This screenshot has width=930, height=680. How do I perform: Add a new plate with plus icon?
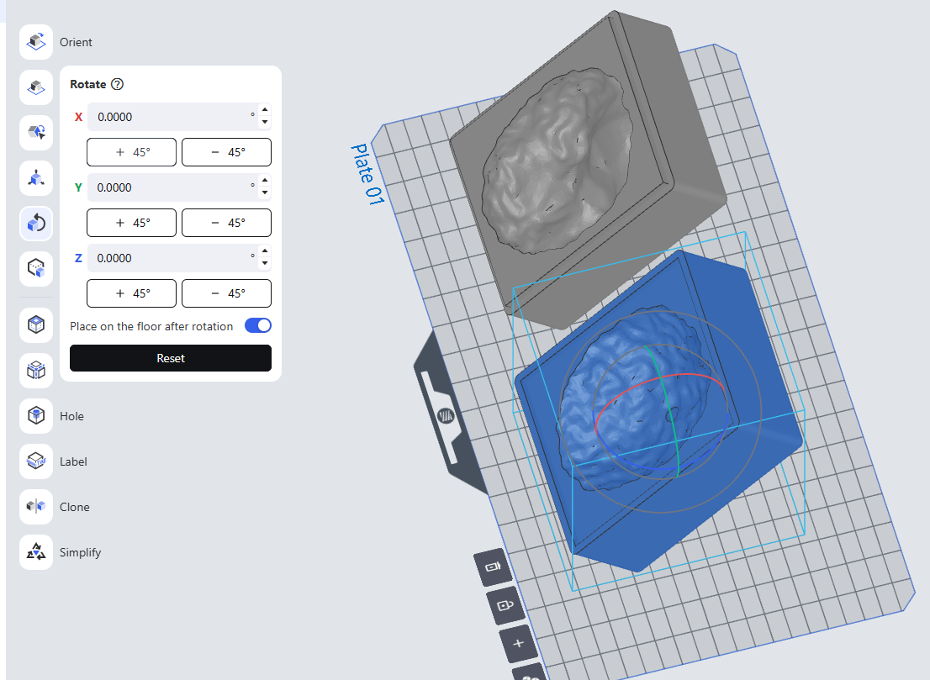click(518, 643)
